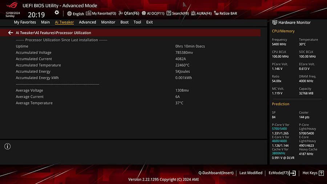Go back using the left arrow
The width and height of the screenshot is (327, 184).
(x=11, y=33)
